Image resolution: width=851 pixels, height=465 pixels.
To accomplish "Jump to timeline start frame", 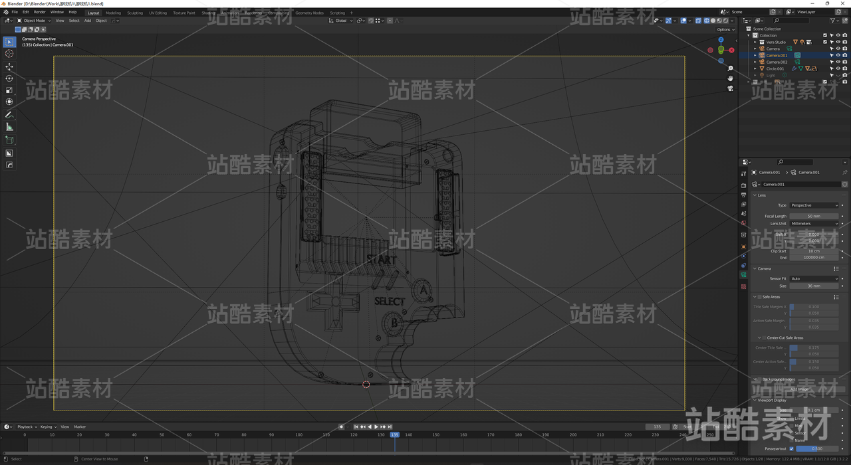I will point(356,426).
